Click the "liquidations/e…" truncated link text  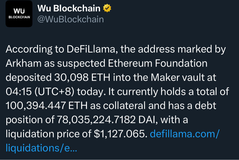[41, 148]
